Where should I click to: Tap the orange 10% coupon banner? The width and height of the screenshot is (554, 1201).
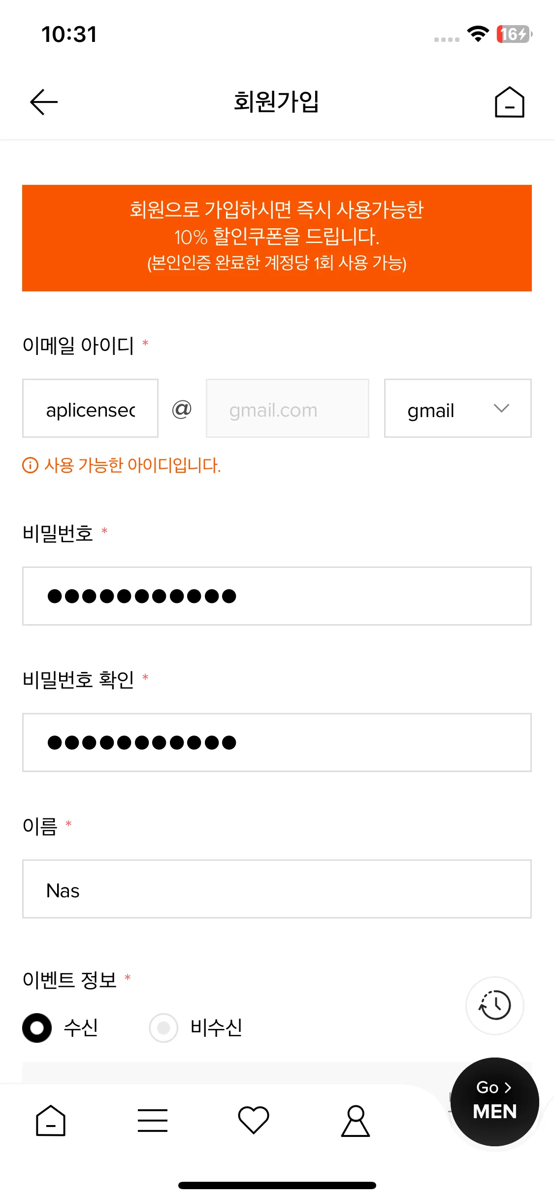[277, 238]
